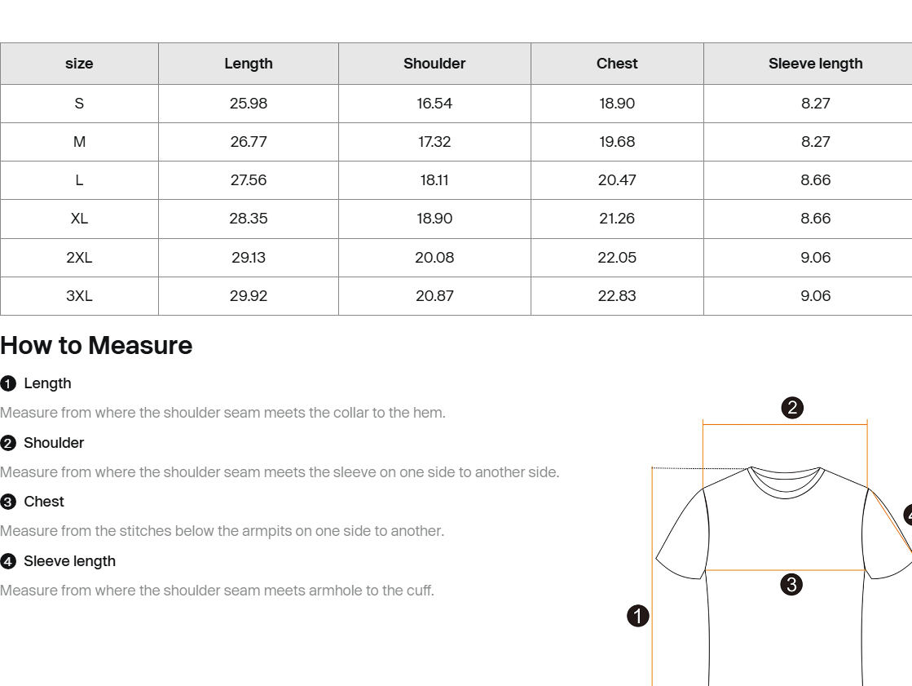Screen dimensions: 912x686
Task: Click the "Shoulder" column header in the table
Action: pyautogui.click(x=434, y=64)
